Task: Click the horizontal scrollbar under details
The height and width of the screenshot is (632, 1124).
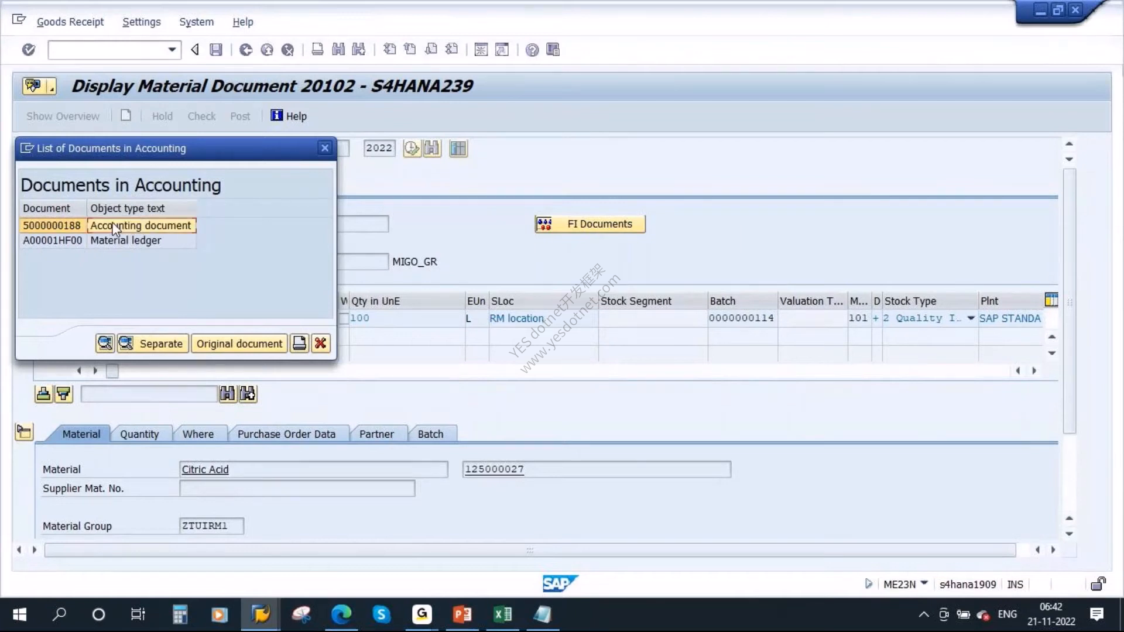Action: [530, 550]
